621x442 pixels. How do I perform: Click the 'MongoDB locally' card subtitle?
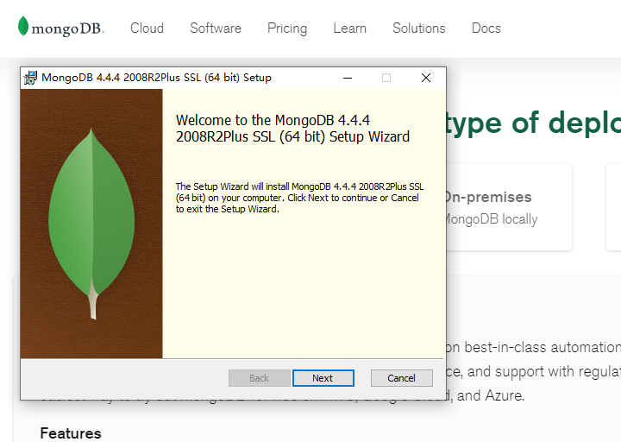pos(492,219)
